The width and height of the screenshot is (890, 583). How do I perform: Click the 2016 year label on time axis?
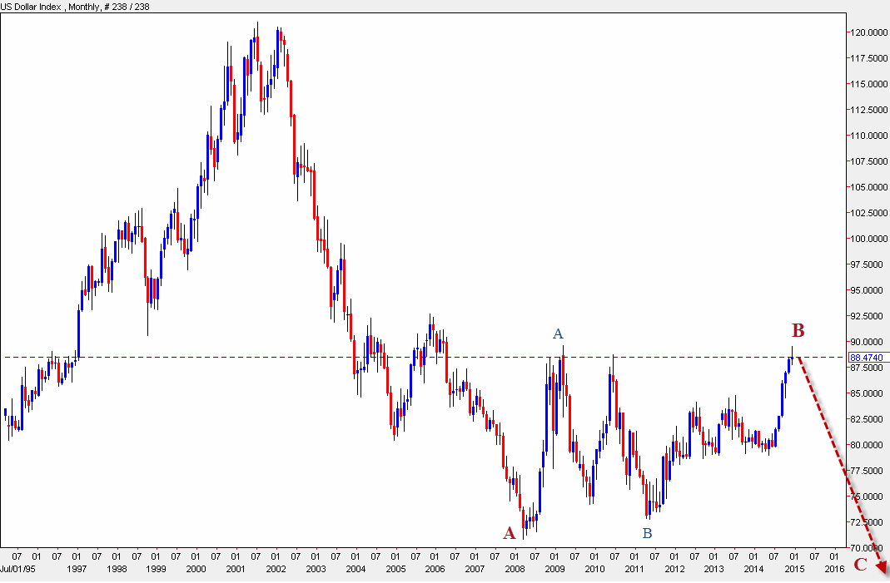tap(834, 570)
